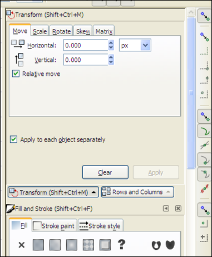Choose the linear gradient fill icon

click(x=55, y=245)
